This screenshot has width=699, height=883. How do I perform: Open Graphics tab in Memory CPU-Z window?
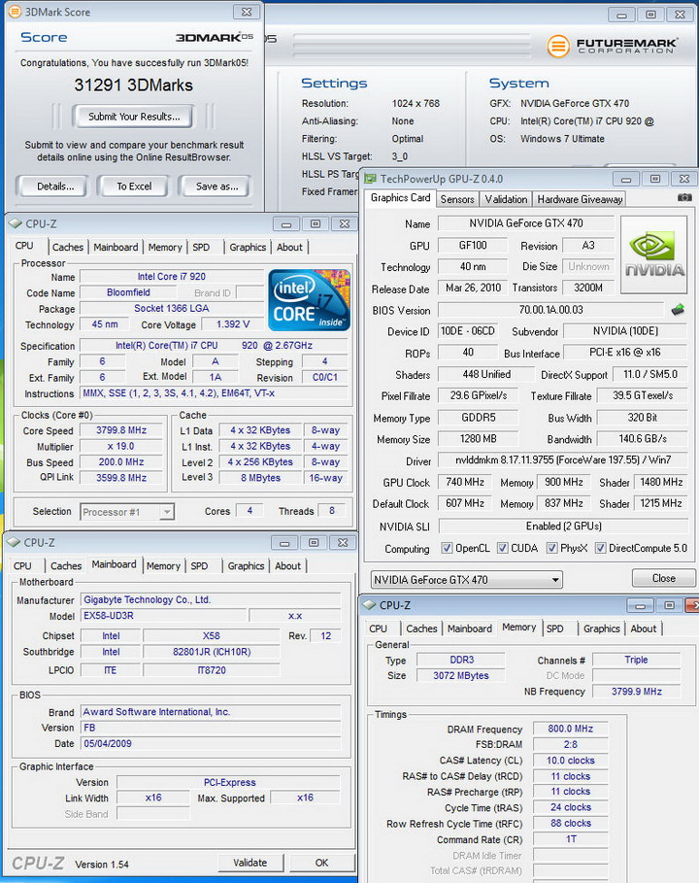coord(602,628)
